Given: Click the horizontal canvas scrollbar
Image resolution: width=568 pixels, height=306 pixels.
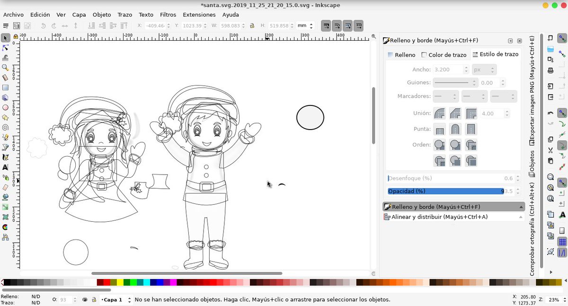Looking at the screenshot, I should click(186, 273).
